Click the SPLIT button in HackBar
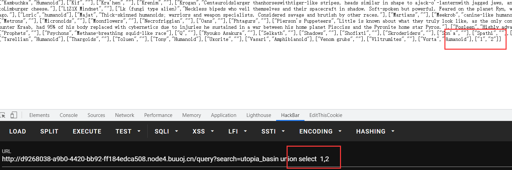 coord(49,131)
